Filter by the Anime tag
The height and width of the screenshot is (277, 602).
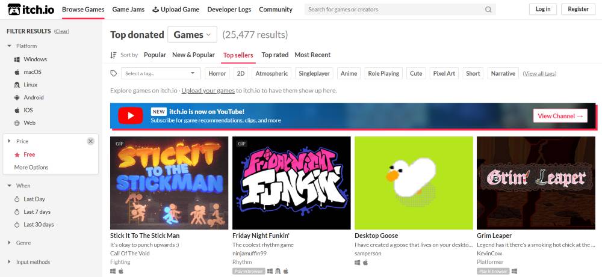click(x=349, y=73)
